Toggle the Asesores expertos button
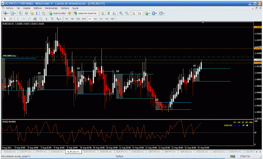This screenshot has height=159, width=263. (85, 13)
